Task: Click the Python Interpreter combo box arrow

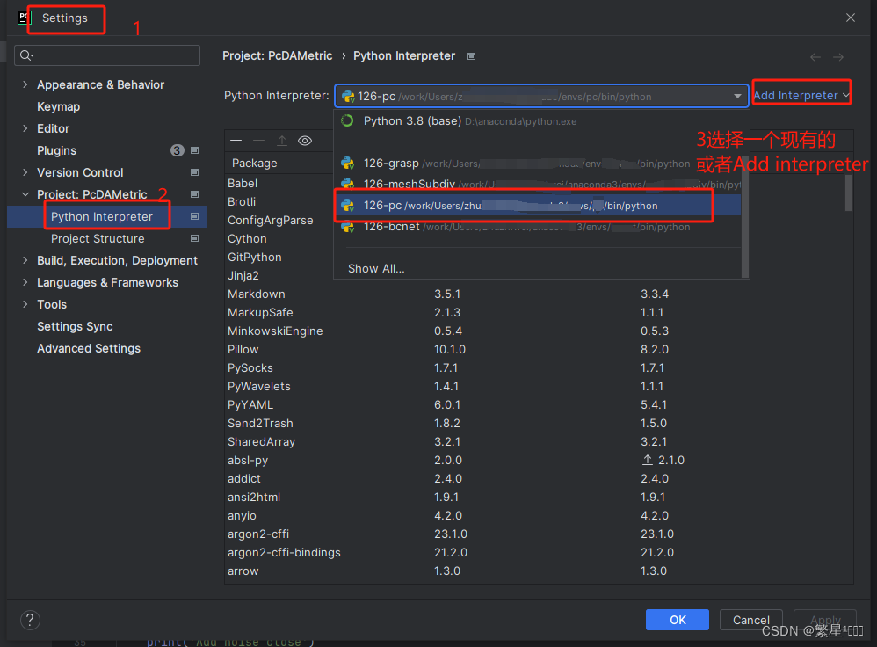Action: click(x=737, y=97)
